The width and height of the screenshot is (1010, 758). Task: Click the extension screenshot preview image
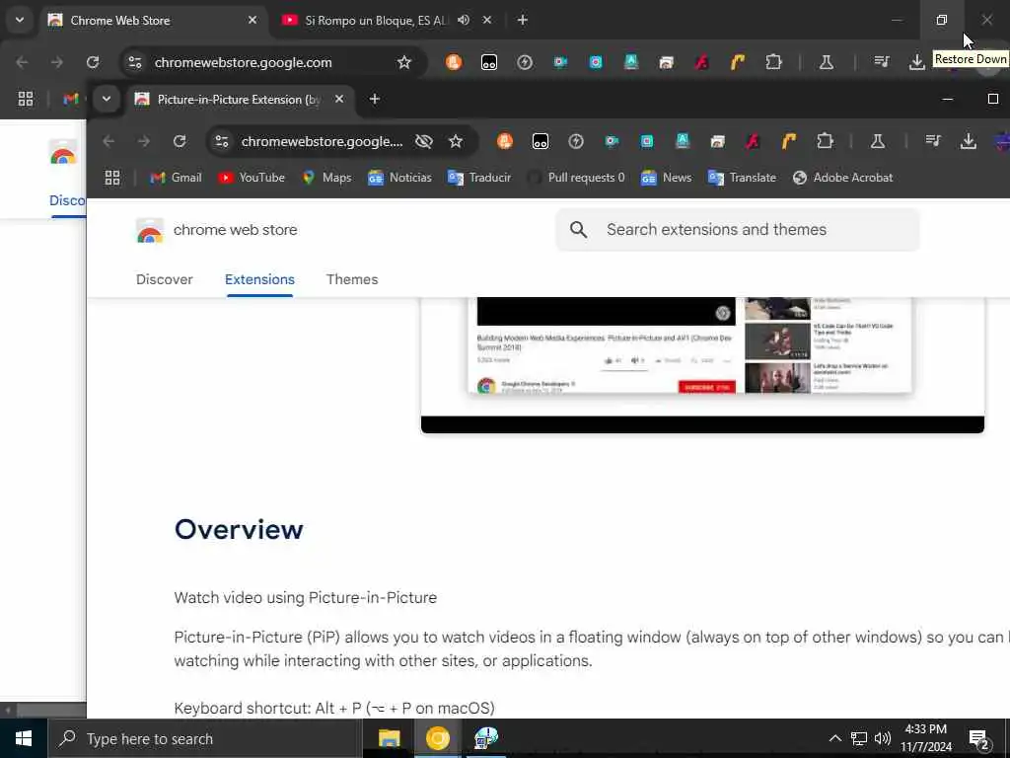[702, 365]
